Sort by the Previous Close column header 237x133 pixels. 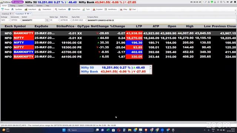(224, 26)
